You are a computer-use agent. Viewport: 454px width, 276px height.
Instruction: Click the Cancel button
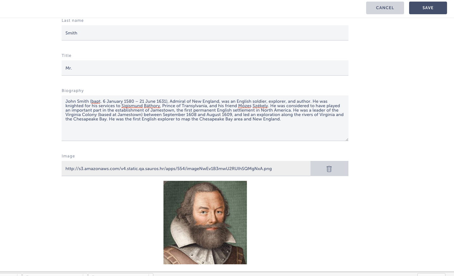point(385,8)
